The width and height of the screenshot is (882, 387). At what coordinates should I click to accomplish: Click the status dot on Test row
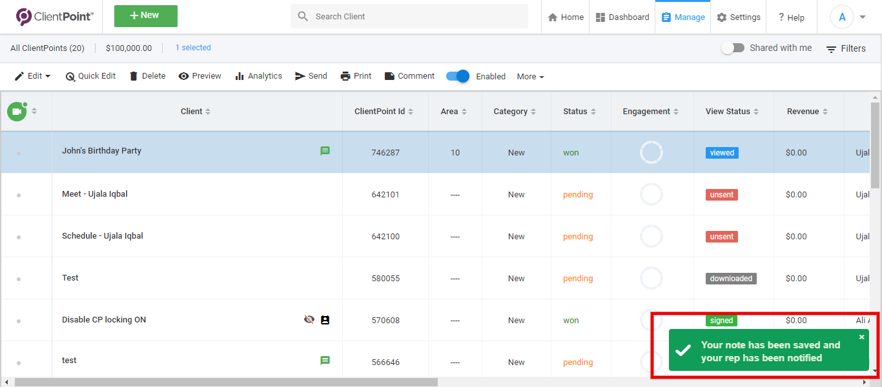coord(19,279)
